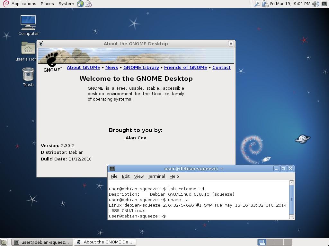Click the GNOME logo in the About window
The image size is (329, 246).
(x=52, y=62)
